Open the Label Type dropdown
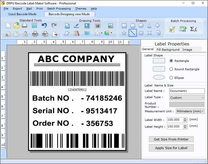 point(187,98)
